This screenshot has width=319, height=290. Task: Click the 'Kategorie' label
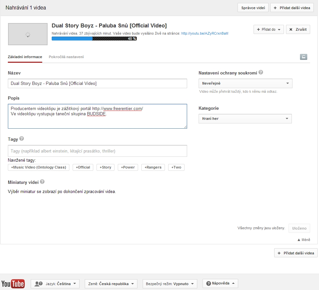(x=208, y=108)
